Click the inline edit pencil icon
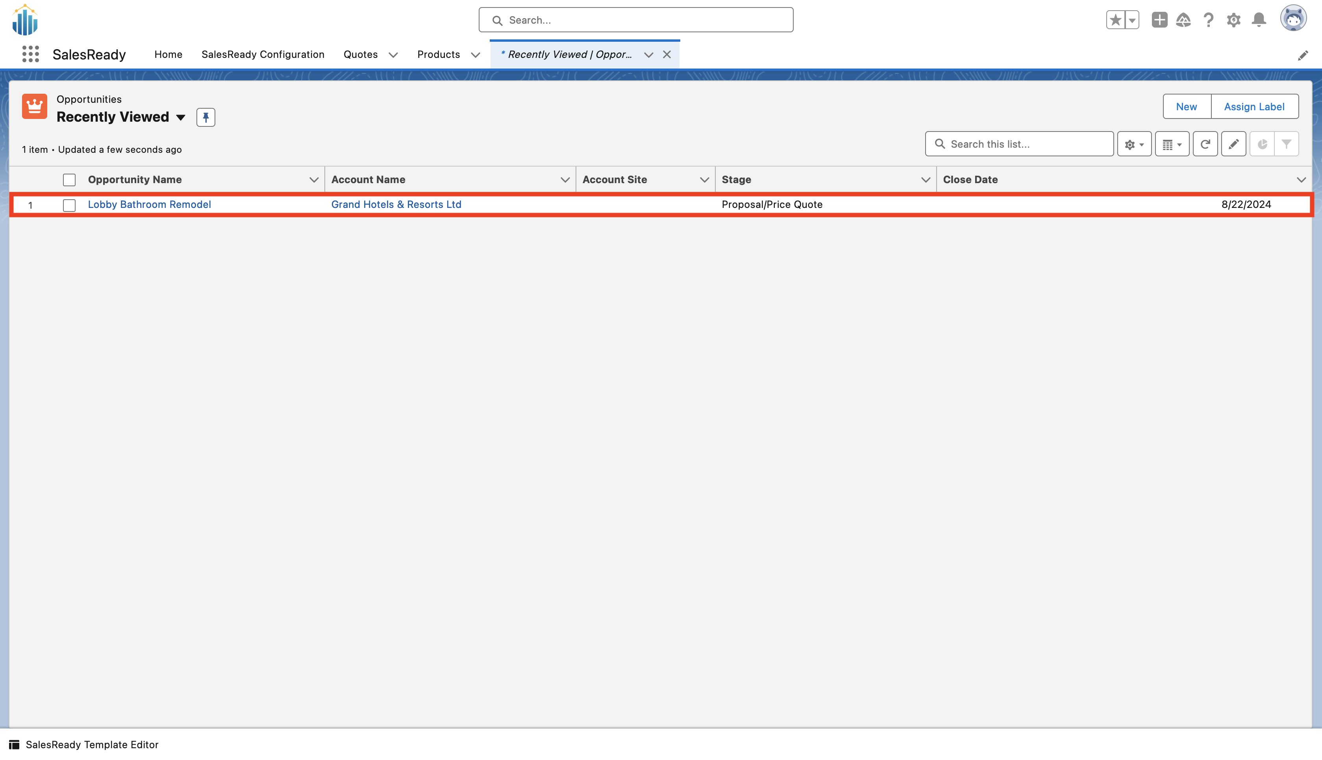 (x=1233, y=144)
